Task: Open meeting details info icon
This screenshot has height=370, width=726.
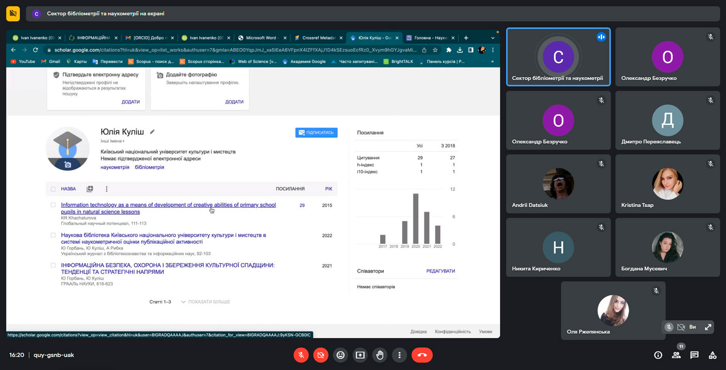Action: tap(658, 355)
